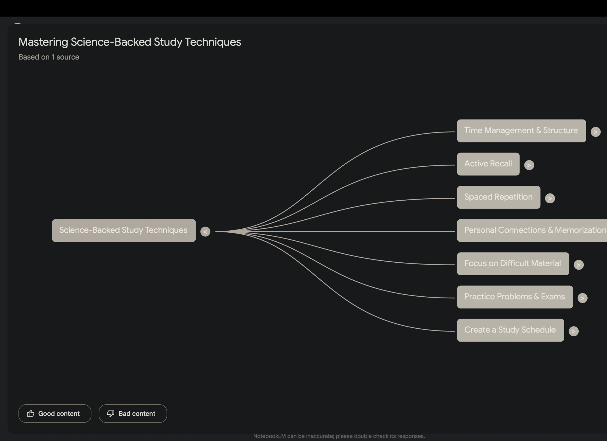Viewport: 607px width, 441px height.
Task: Click the thumbs up icon
Action: 30,413
